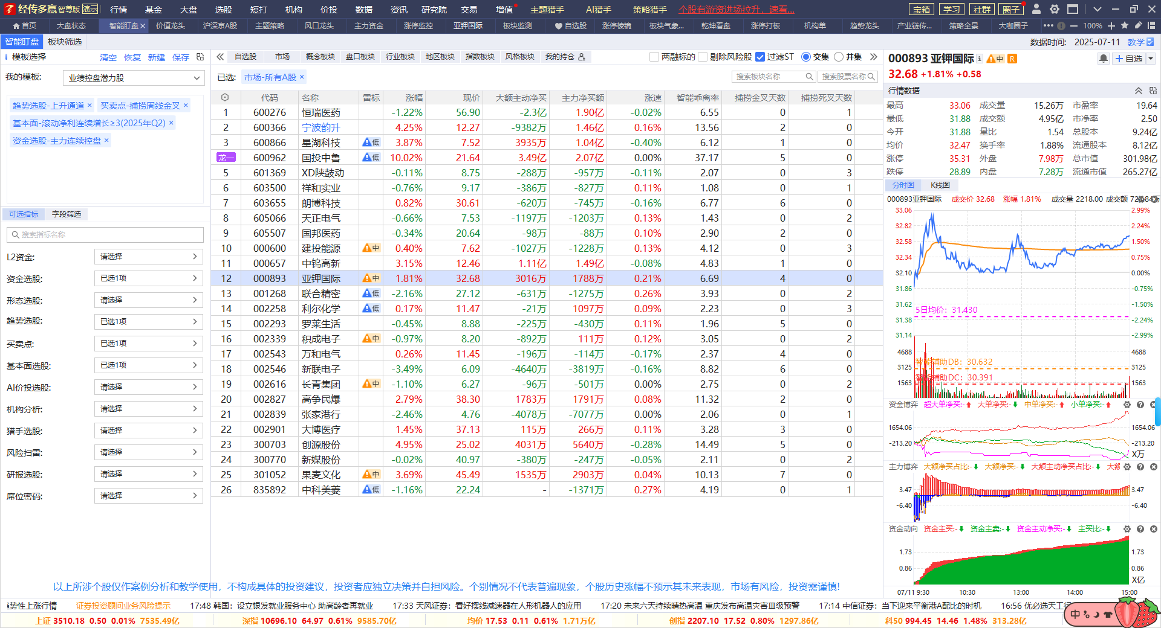
Task: Toggle the 教学 checkbox
Action: click(1150, 42)
